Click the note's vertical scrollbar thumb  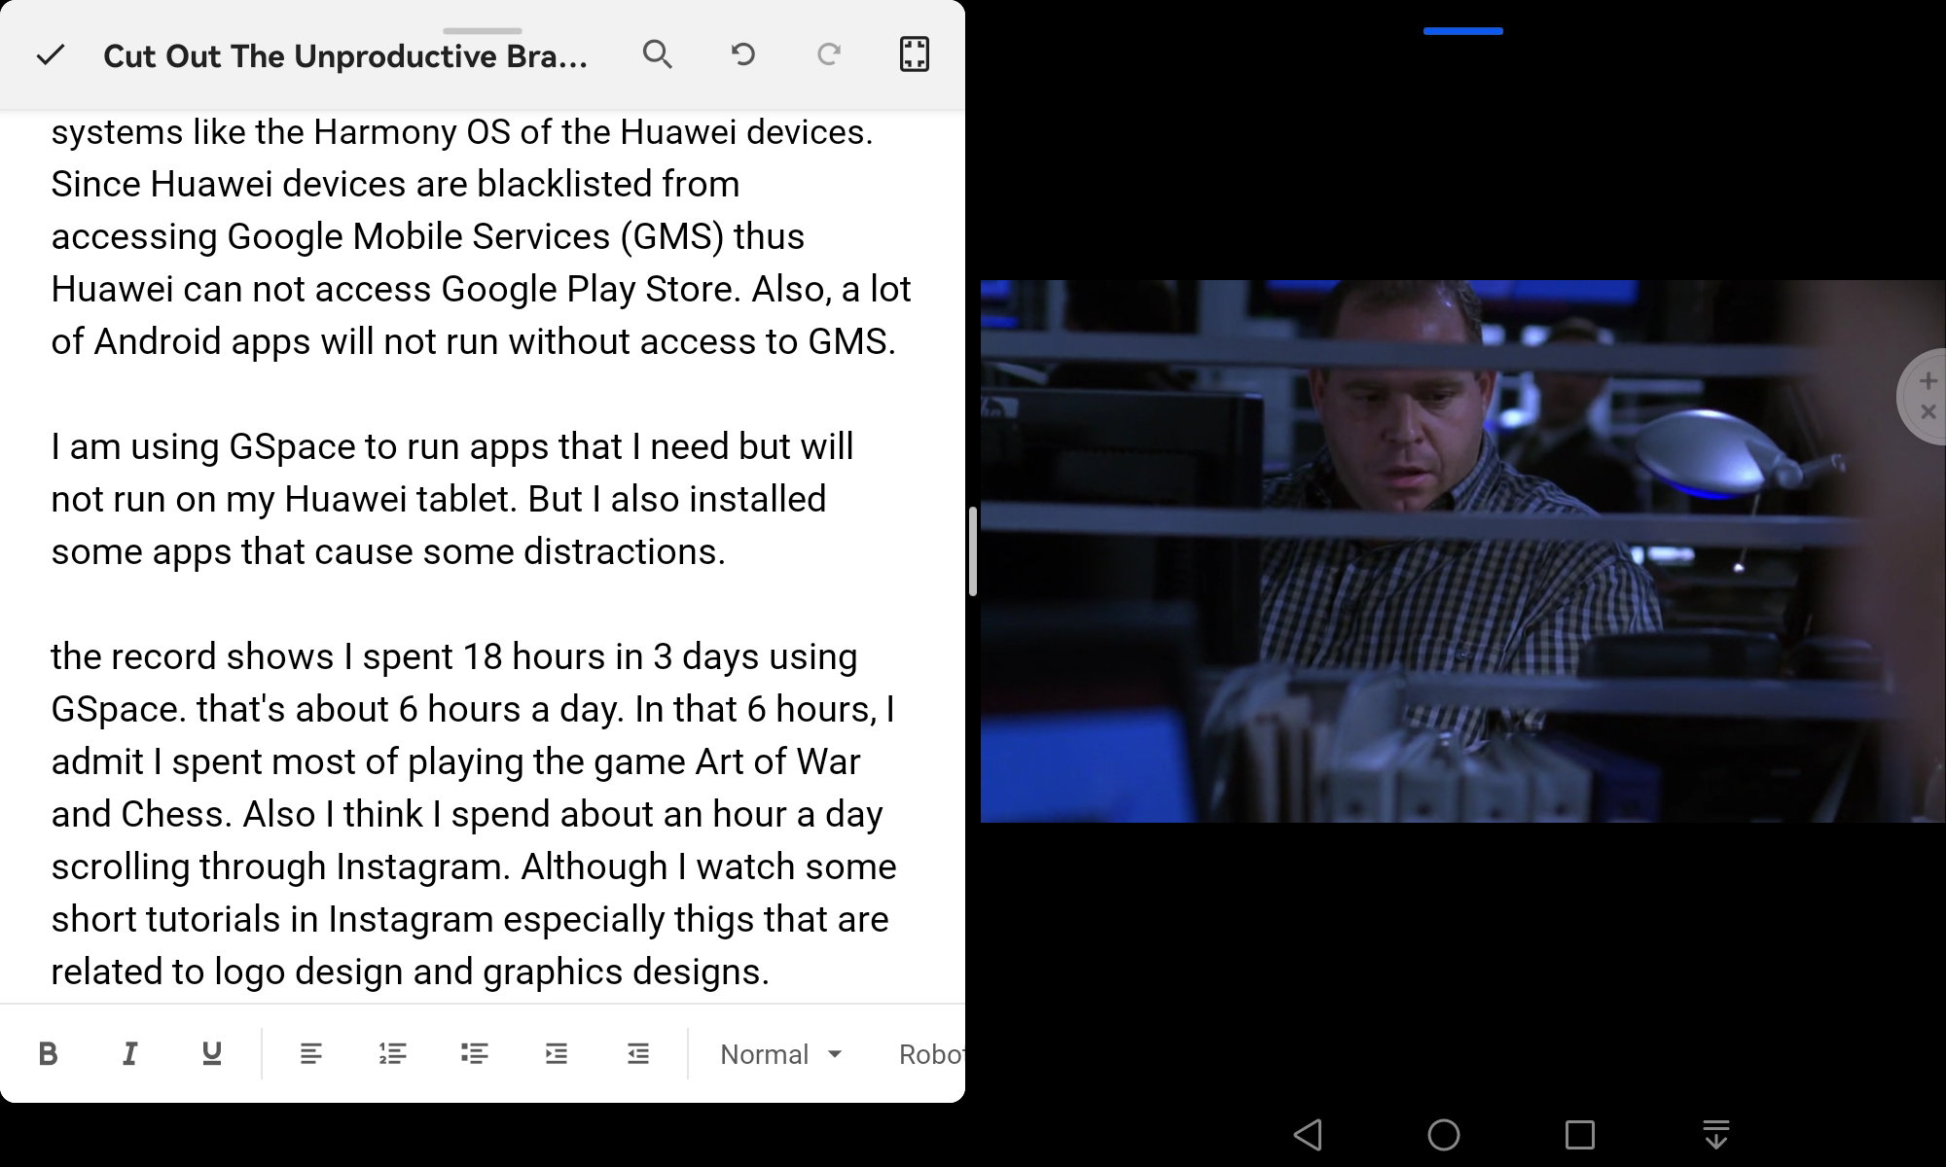(x=972, y=551)
